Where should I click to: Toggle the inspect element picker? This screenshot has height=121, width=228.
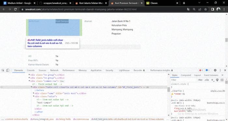3,70
